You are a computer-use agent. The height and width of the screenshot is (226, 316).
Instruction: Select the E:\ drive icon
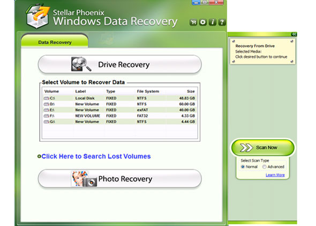click(47, 110)
